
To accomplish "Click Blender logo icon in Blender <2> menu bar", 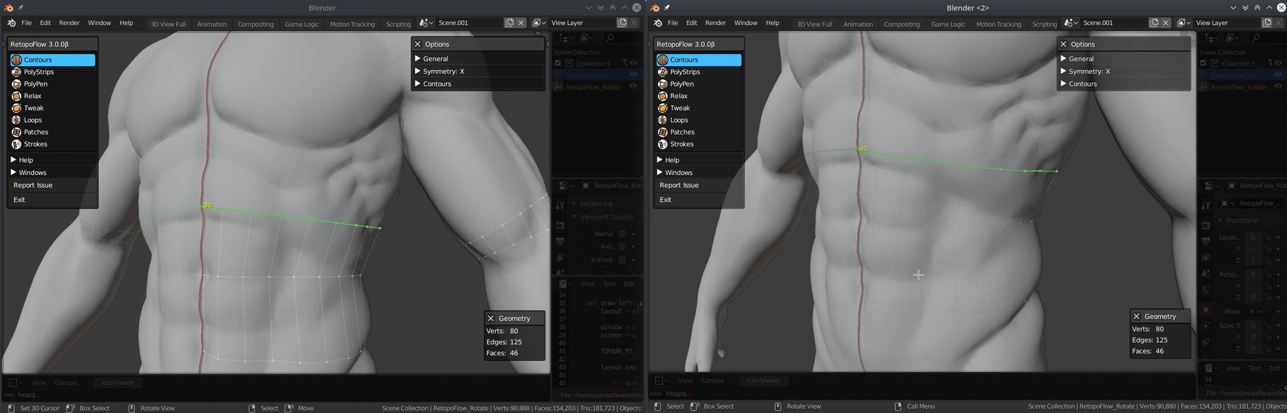I will point(657,23).
